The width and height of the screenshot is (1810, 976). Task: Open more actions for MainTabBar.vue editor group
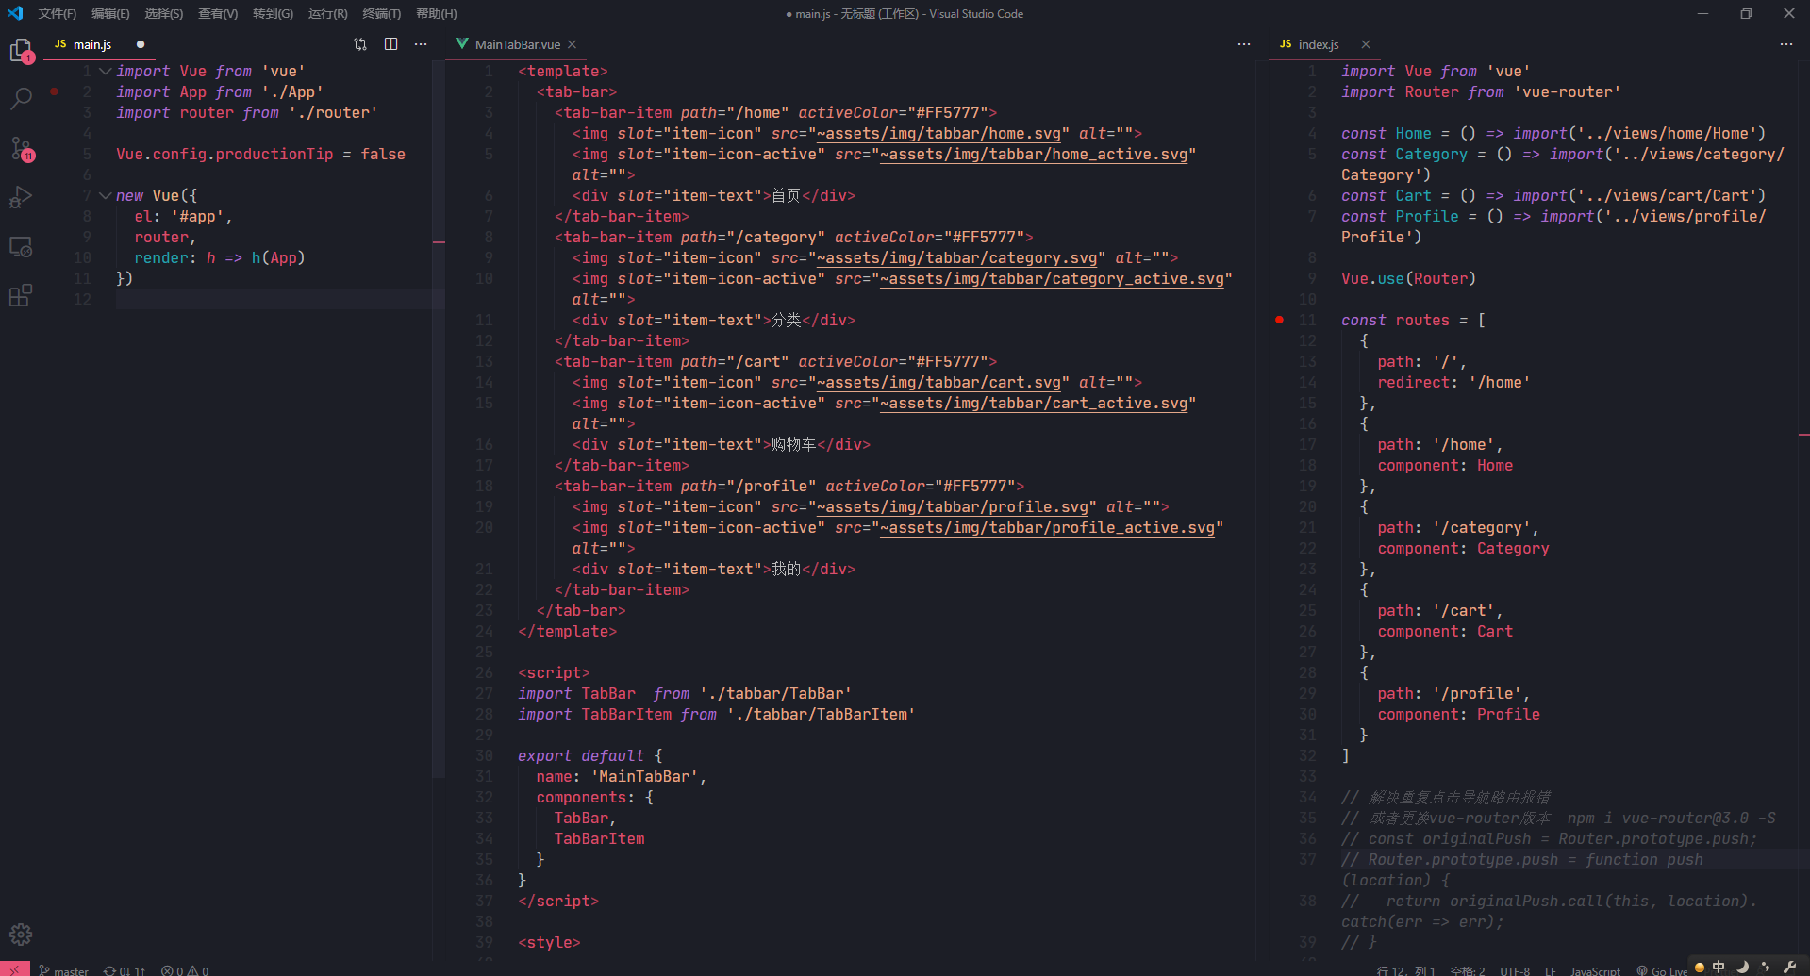tap(1244, 44)
